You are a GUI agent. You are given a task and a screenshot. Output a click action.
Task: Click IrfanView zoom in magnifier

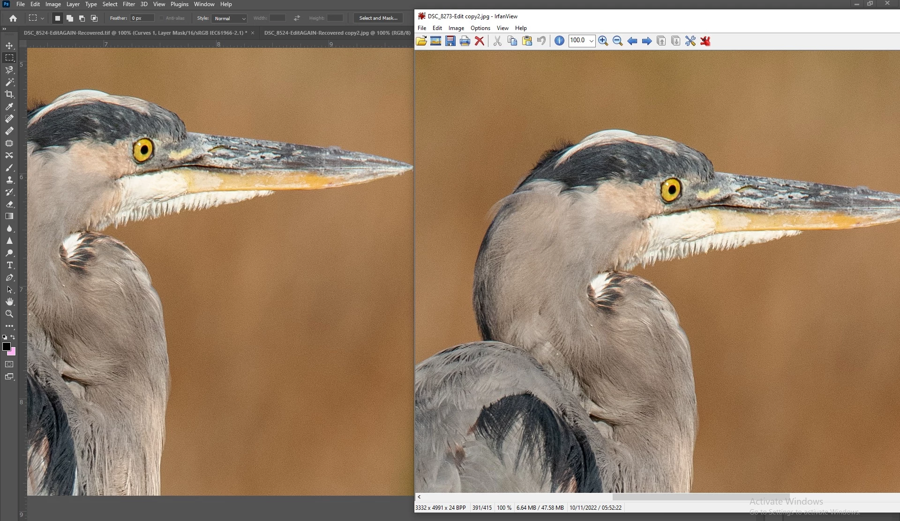pyautogui.click(x=603, y=41)
